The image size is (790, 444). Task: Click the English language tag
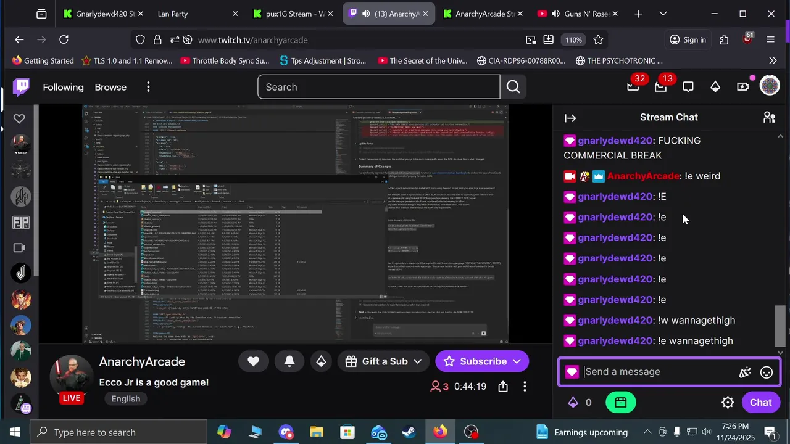point(126,399)
